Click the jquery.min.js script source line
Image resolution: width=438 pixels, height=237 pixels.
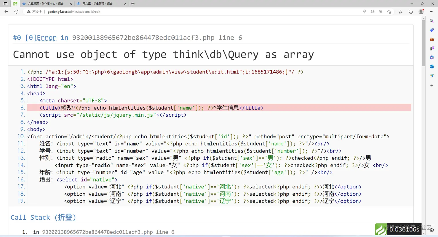(113, 115)
